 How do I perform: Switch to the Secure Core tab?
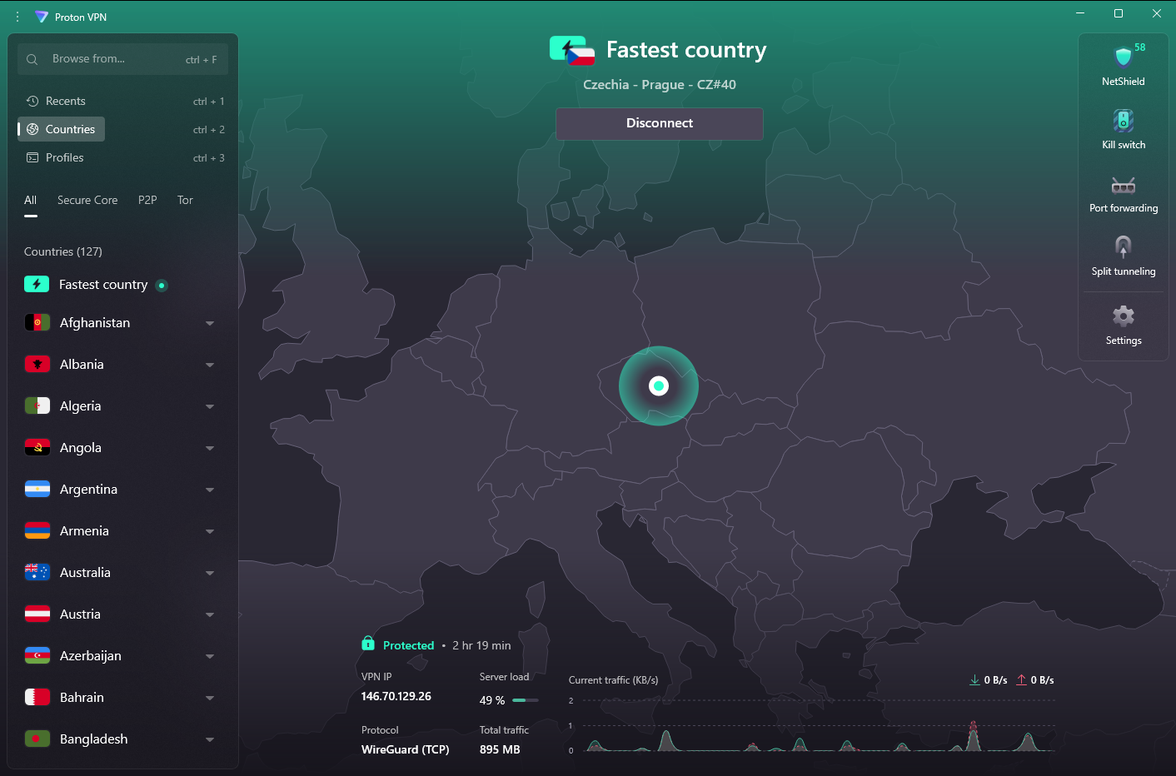87,201
